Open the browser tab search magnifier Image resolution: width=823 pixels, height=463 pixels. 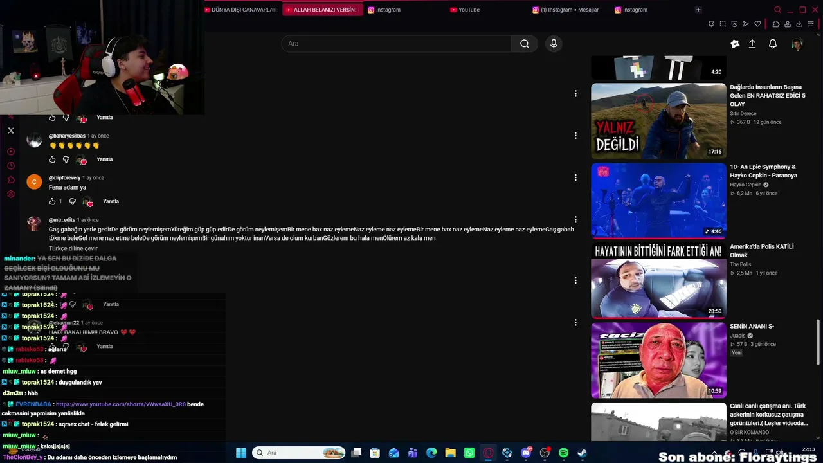777,10
